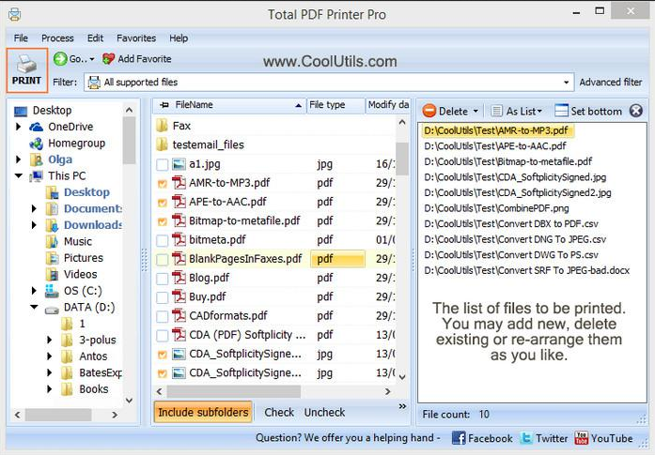Expand the OneDrive tree node
Viewport: 655px width, 455px height.
[18, 127]
